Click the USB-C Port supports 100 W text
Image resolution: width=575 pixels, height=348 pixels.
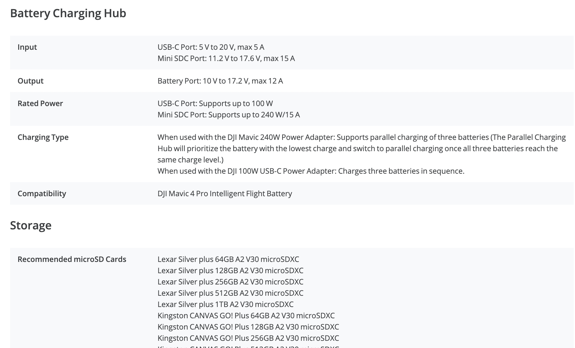click(x=215, y=103)
